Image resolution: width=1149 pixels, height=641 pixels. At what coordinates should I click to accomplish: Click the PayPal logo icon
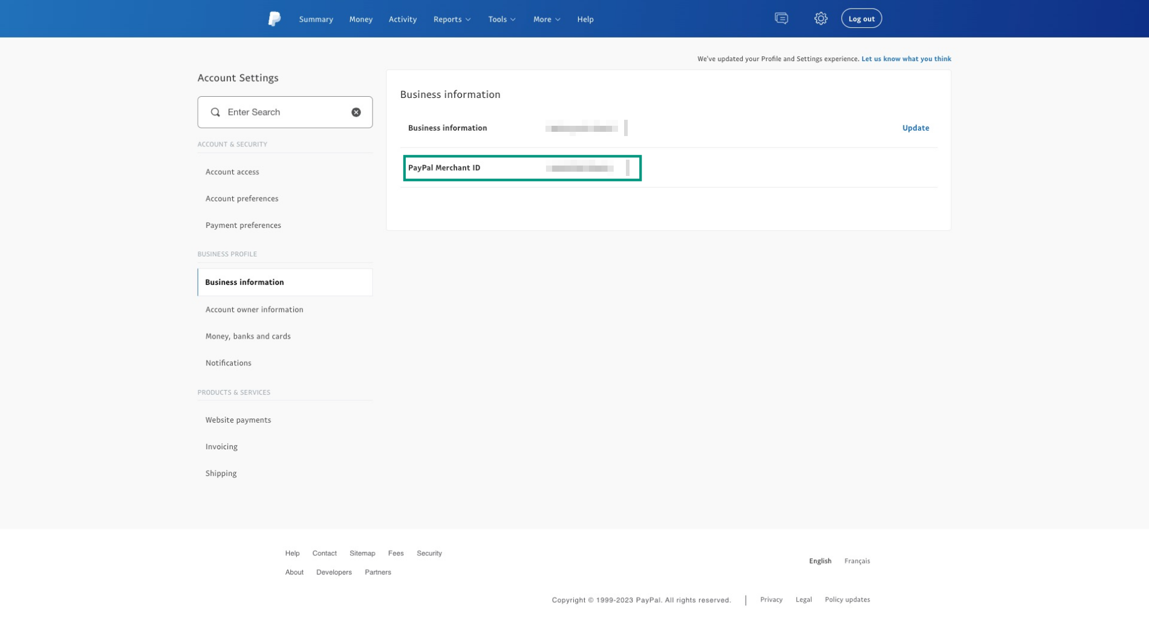(274, 19)
